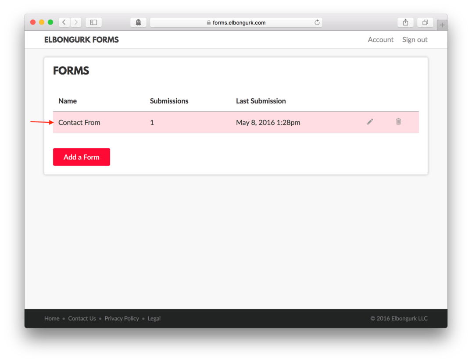472x363 pixels.
Task: Maximize the window with green button
Action: (50, 22)
